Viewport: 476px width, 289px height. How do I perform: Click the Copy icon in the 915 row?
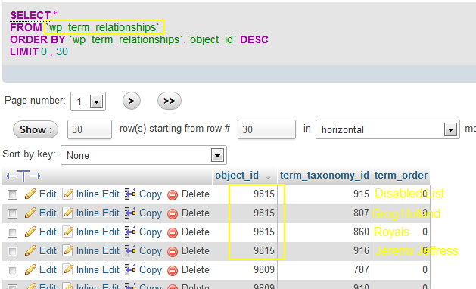point(130,194)
